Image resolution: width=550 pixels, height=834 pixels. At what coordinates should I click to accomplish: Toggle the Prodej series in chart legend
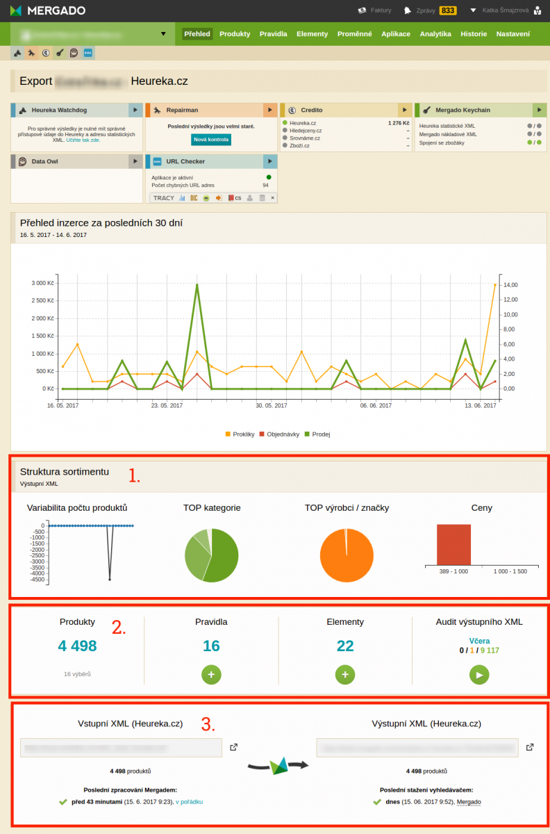[317, 434]
